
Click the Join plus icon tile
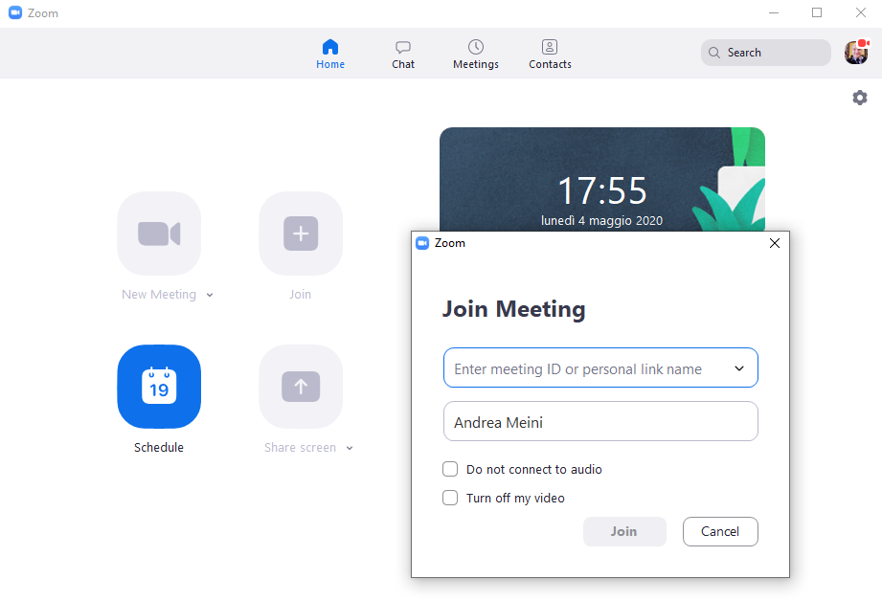[x=301, y=234]
